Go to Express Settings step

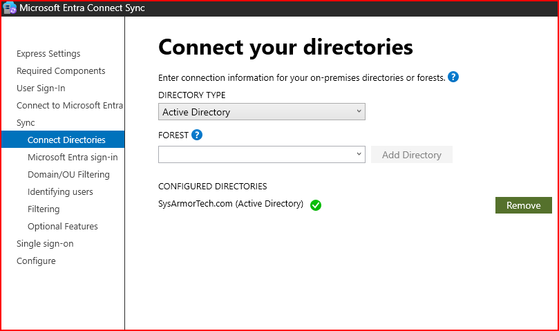pos(48,53)
